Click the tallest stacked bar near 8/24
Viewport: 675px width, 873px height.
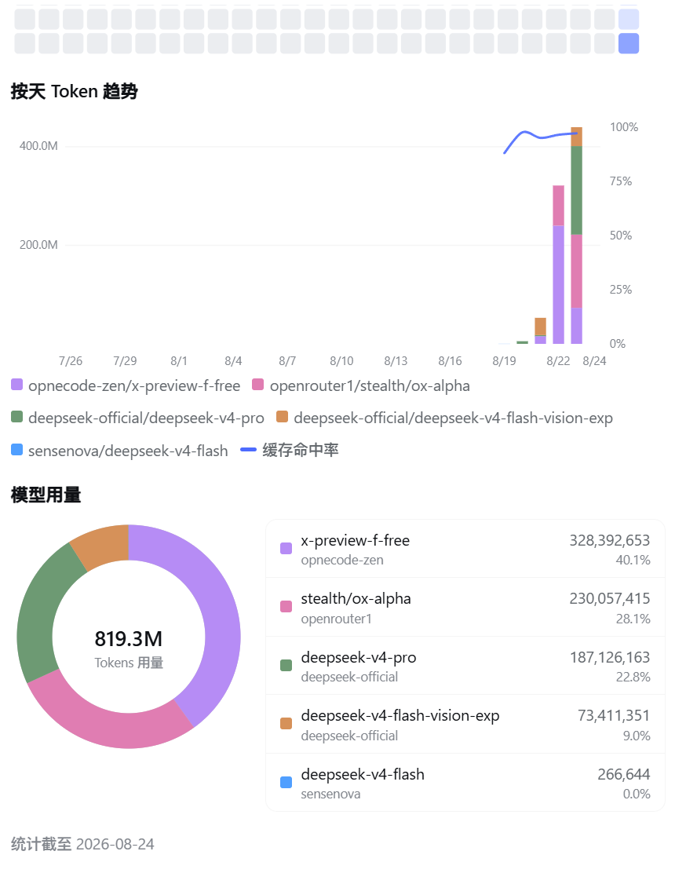click(x=577, y=236)
